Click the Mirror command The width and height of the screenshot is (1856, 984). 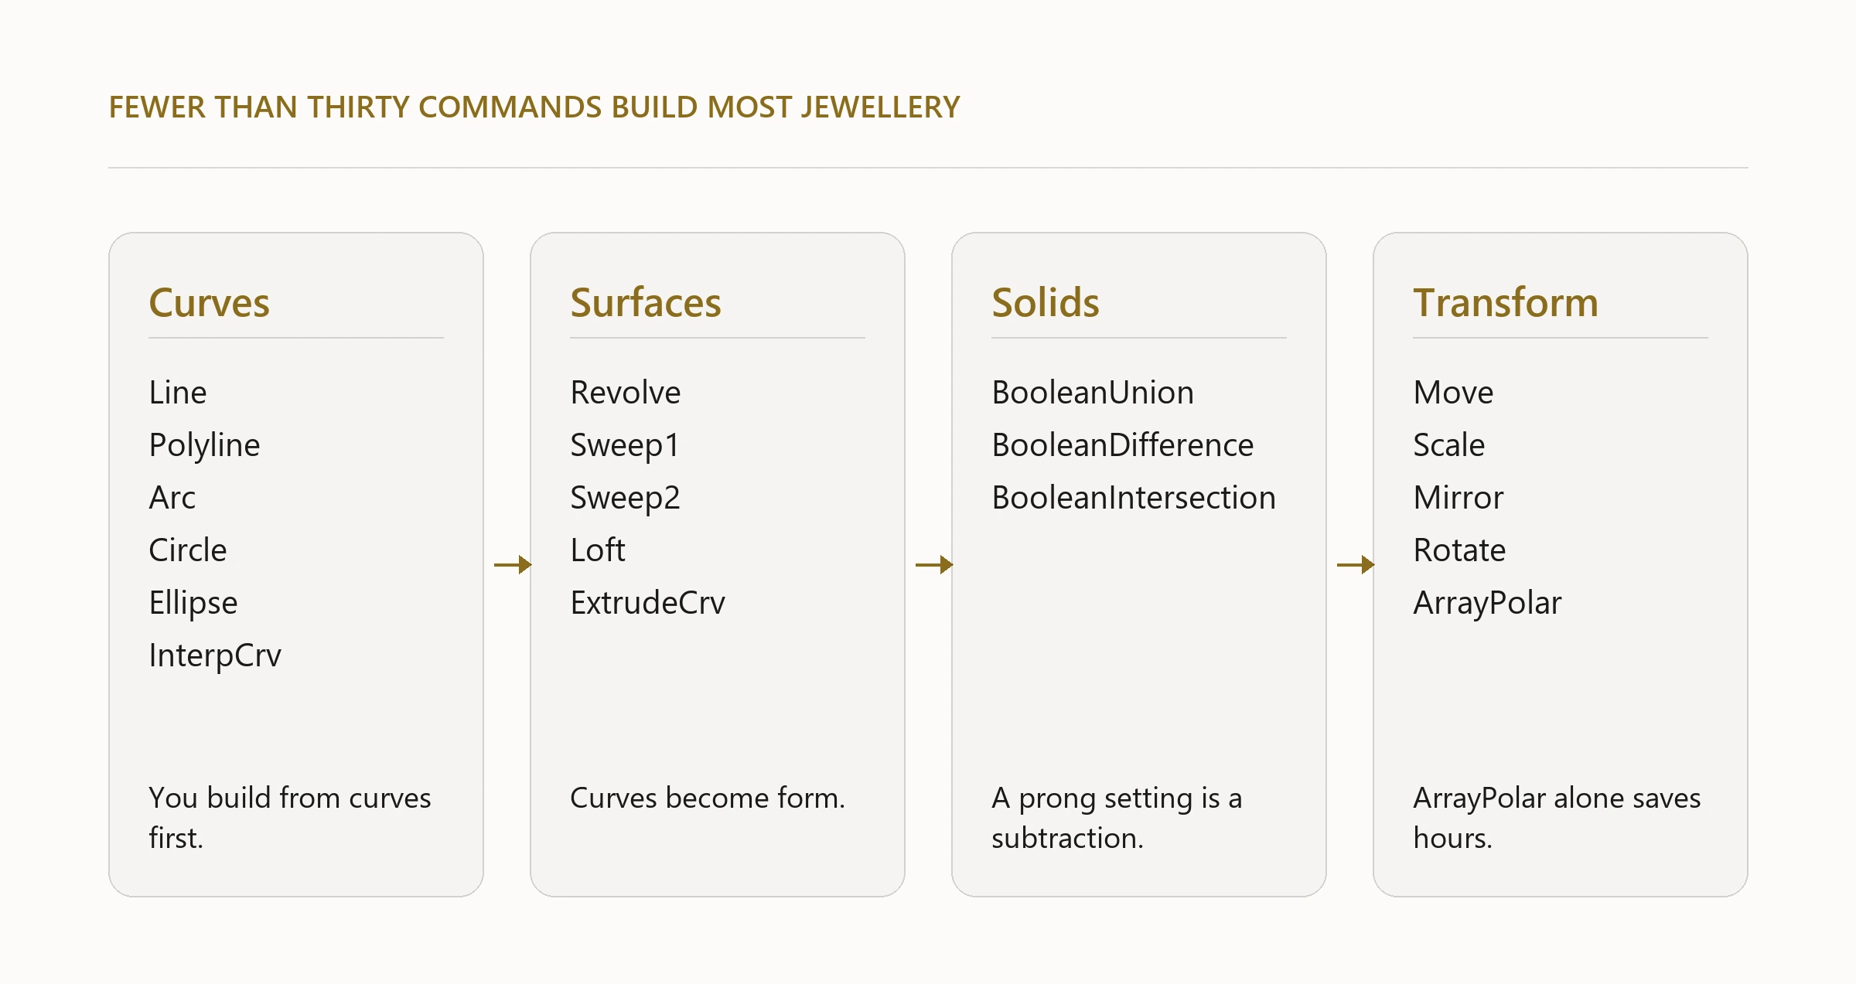(x=1459, y=498)
